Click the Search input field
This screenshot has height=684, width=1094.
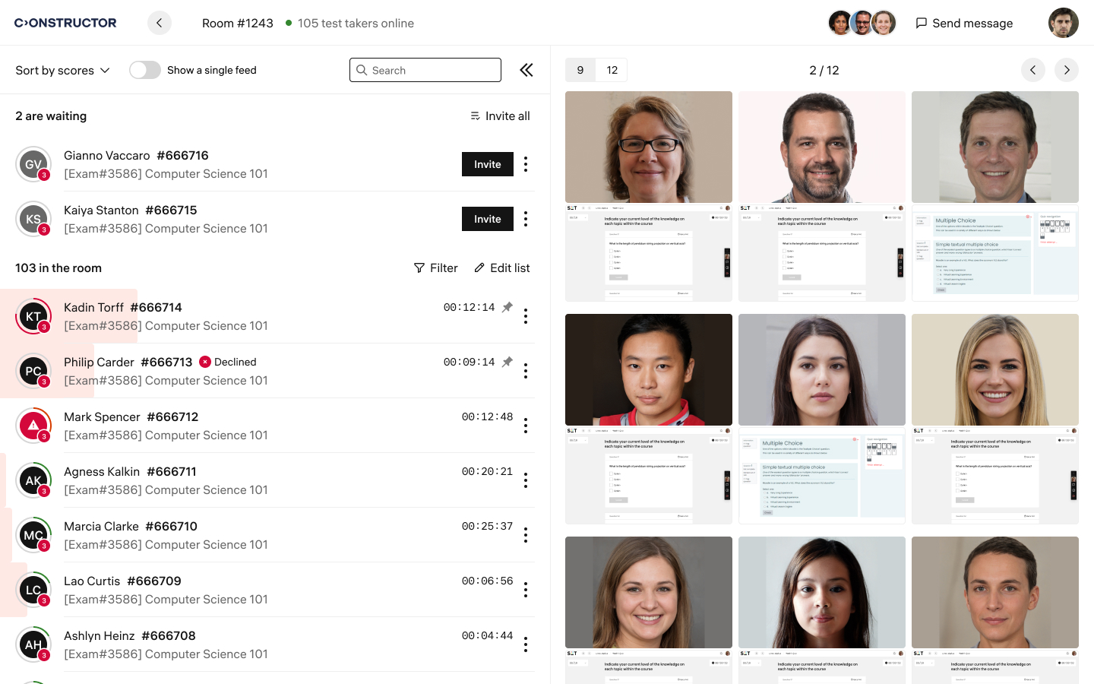(425, 70)
